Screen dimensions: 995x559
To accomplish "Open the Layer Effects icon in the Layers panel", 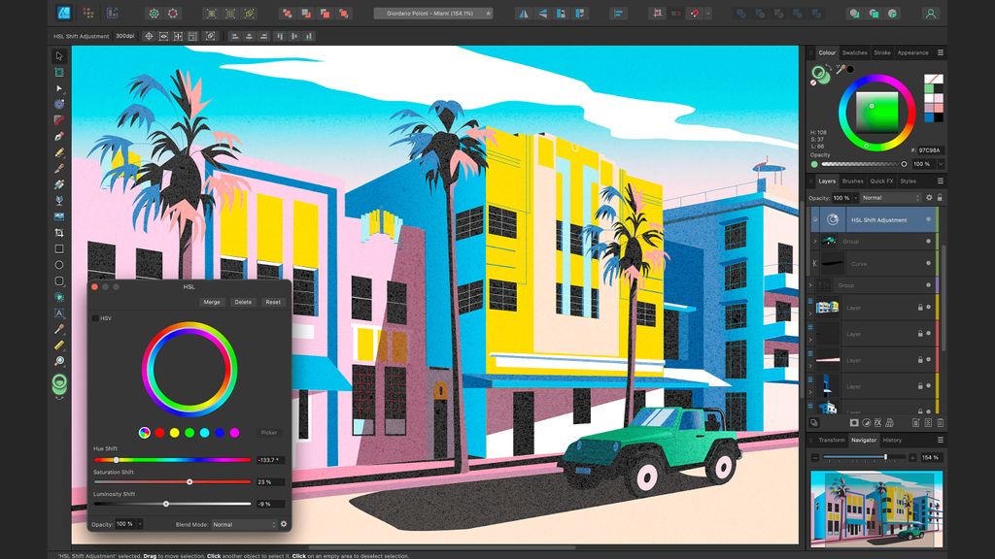I will click(878, 423).
